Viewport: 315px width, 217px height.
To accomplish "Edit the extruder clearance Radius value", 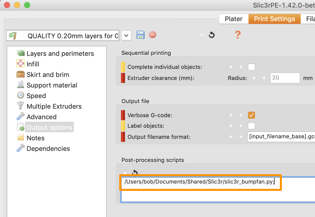I will point(285,78).
